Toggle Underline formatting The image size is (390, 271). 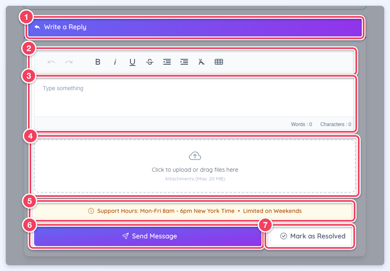[132, 62]
